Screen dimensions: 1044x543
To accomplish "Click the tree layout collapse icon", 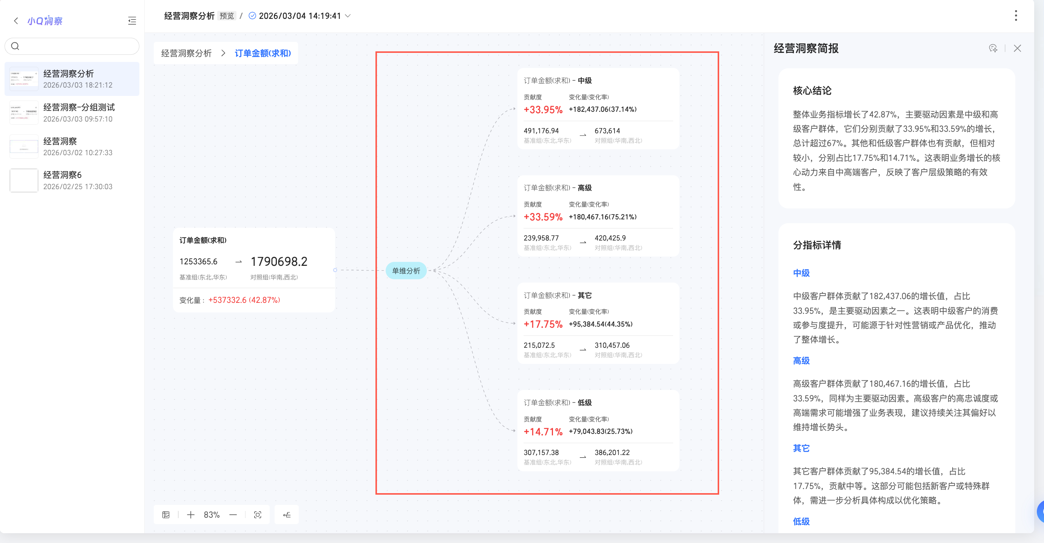I will coord(287,515).
